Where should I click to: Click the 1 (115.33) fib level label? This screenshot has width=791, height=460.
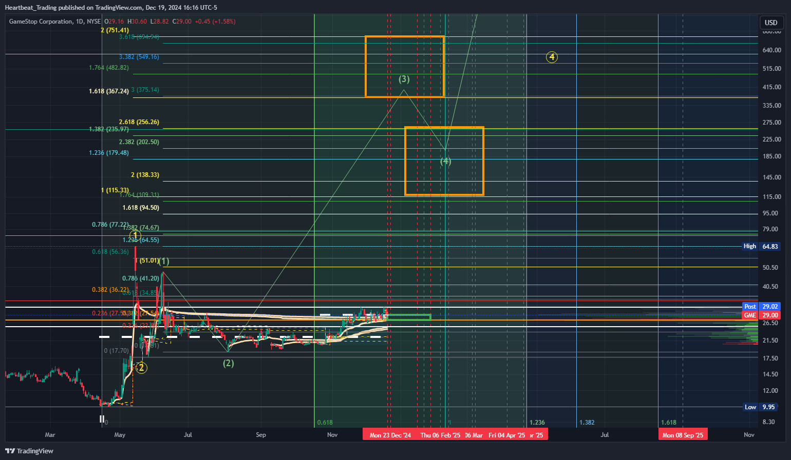pyautogui.click(x=115, y=190)
